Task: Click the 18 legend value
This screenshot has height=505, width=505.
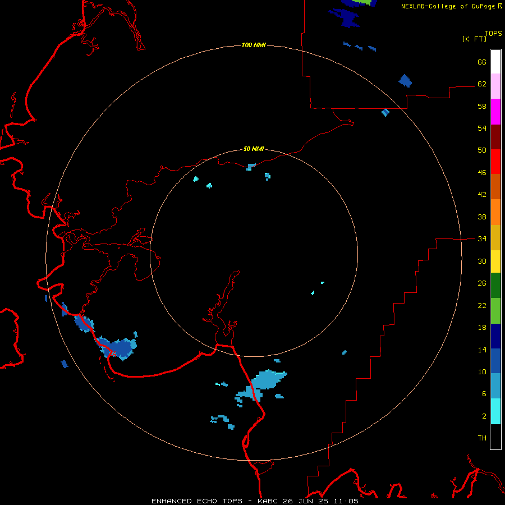Action: [x=482, y=328]
